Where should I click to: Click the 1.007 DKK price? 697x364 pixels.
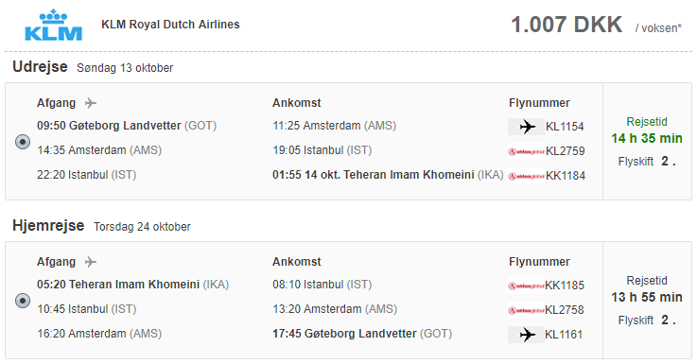click(x=566, y=25)
